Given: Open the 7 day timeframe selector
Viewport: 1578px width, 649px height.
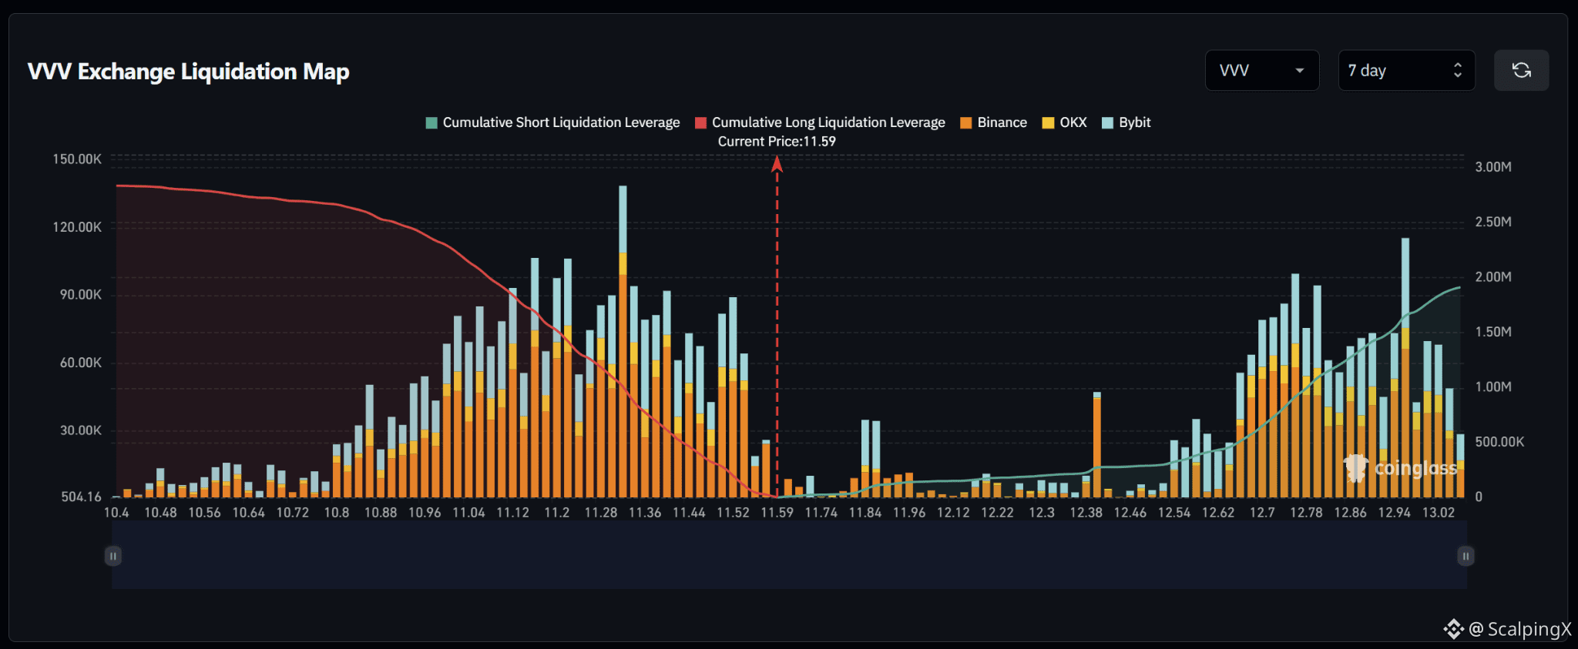Looking at the screenshot, I should point(1407,70).
